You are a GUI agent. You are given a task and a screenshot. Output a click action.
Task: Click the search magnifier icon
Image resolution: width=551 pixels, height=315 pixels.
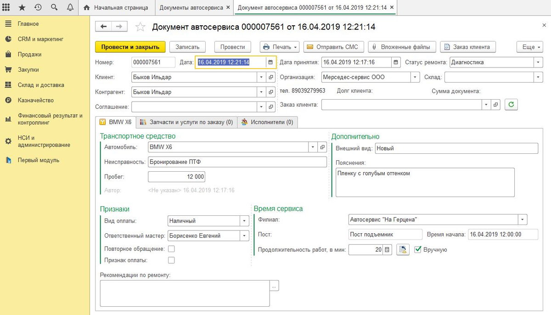click(x=54, y=8)
